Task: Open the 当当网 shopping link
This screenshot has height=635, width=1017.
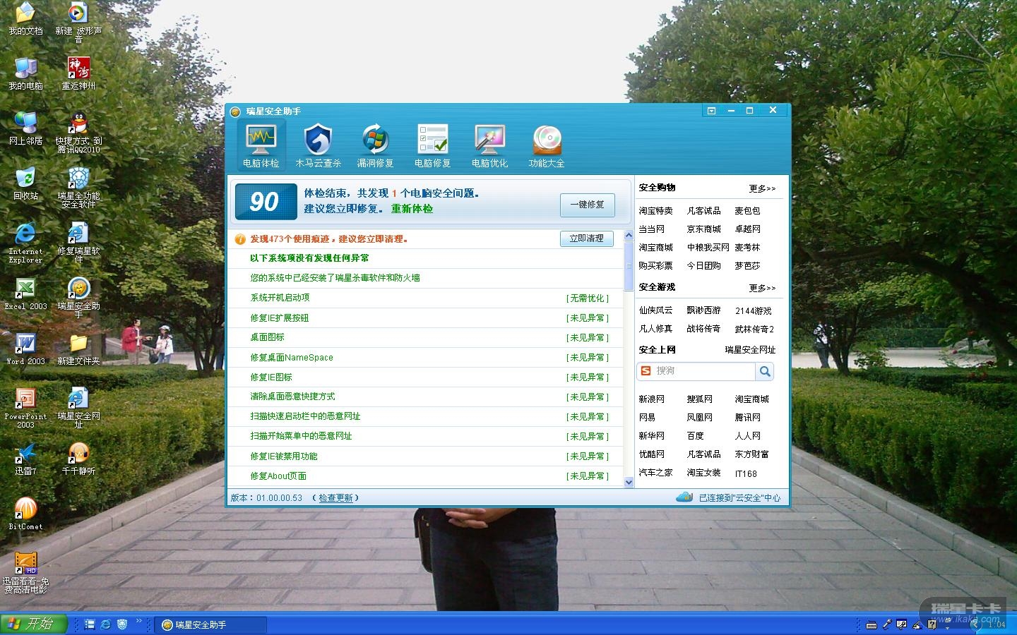Action: pyautogui.click(x=651, y=229)
